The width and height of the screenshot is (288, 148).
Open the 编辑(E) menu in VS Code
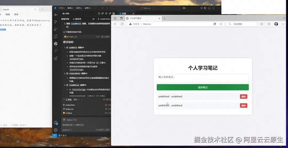[x=70, y=8]
